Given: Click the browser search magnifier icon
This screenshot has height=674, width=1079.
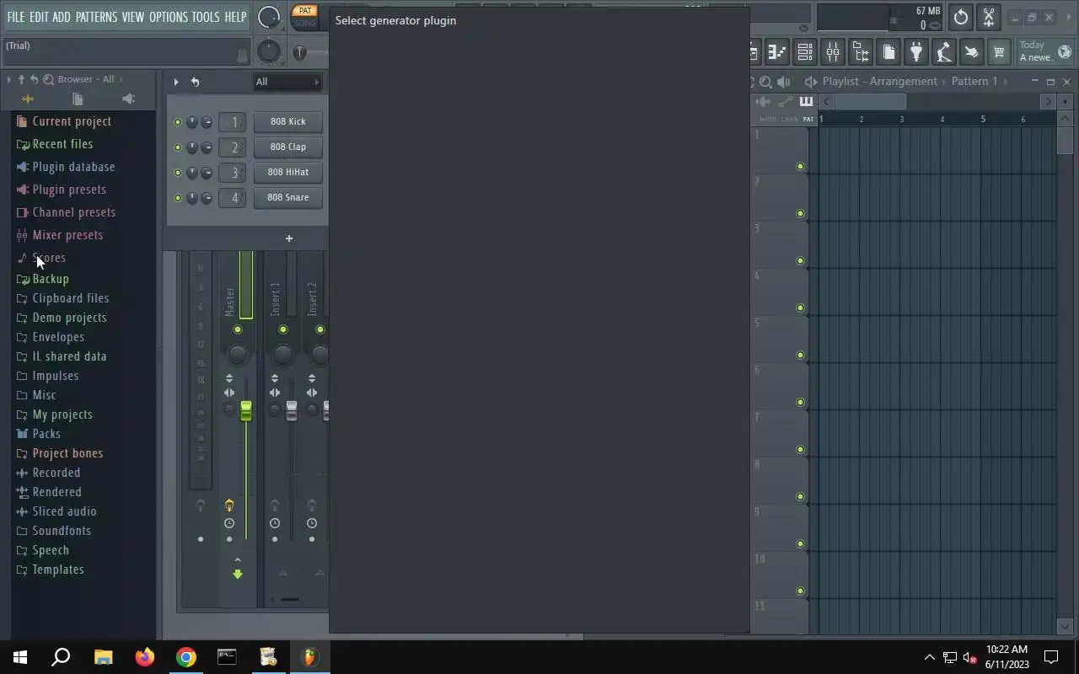Looking at the screenshot, I should point(48,79).
